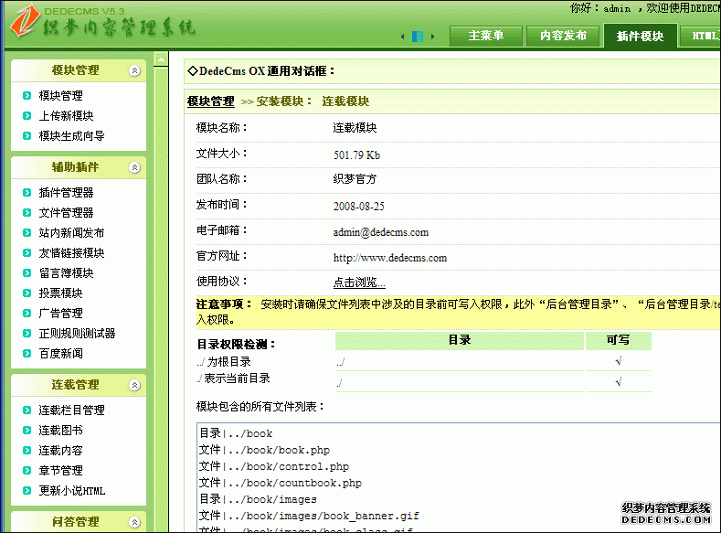This screenshot has width=721, height=533.
Task: Click the 2008-08-25 release date value
Action: [x=359, y=207]
